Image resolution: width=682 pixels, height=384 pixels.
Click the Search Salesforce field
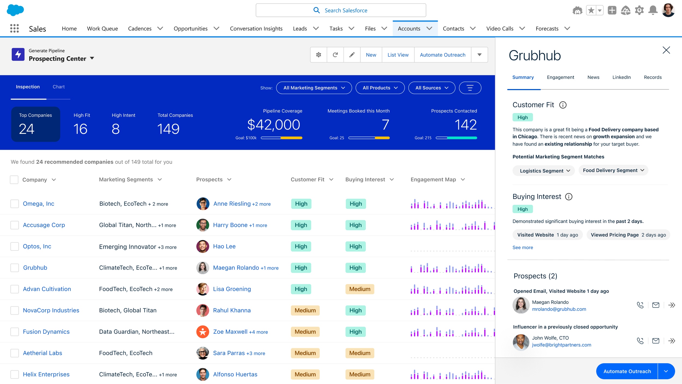341,10
